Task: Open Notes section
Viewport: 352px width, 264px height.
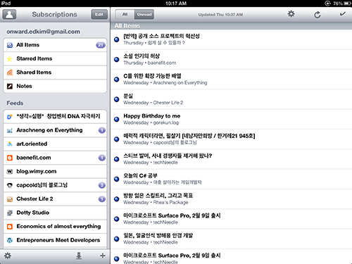Action: coord(55,86)
